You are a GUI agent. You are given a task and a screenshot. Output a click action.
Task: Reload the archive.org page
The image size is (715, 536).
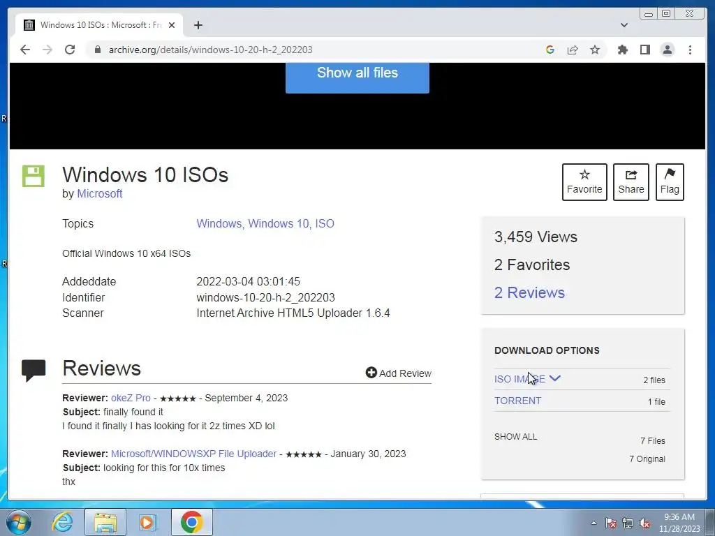(x=70, y=50)
